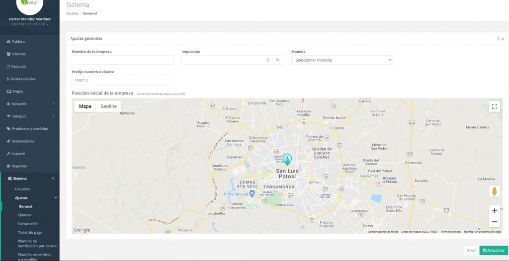This screenshot has width=509, height=261.
Task: Click the Ajustes breadcrumb link
Action: (x=72, y=13)
